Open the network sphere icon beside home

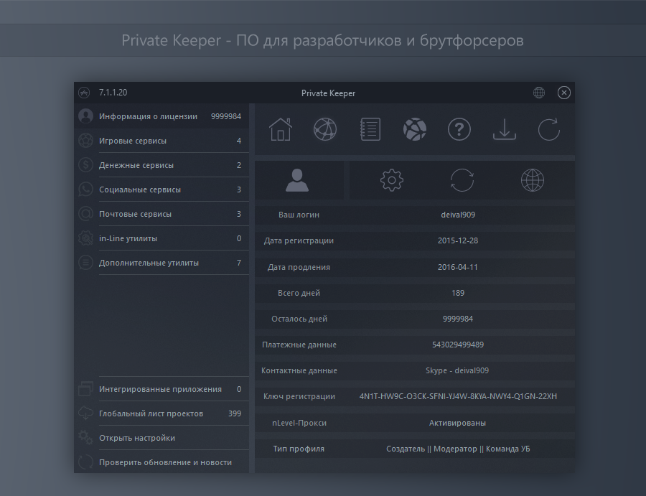point(325,129)
